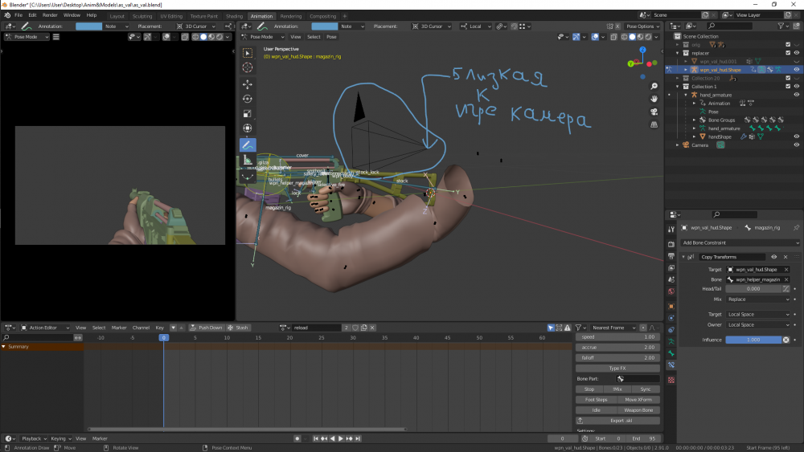804x452 pixels.
Task: Hide wpn_val_hud.Shape using its eye icon
Action: (796, 70)
